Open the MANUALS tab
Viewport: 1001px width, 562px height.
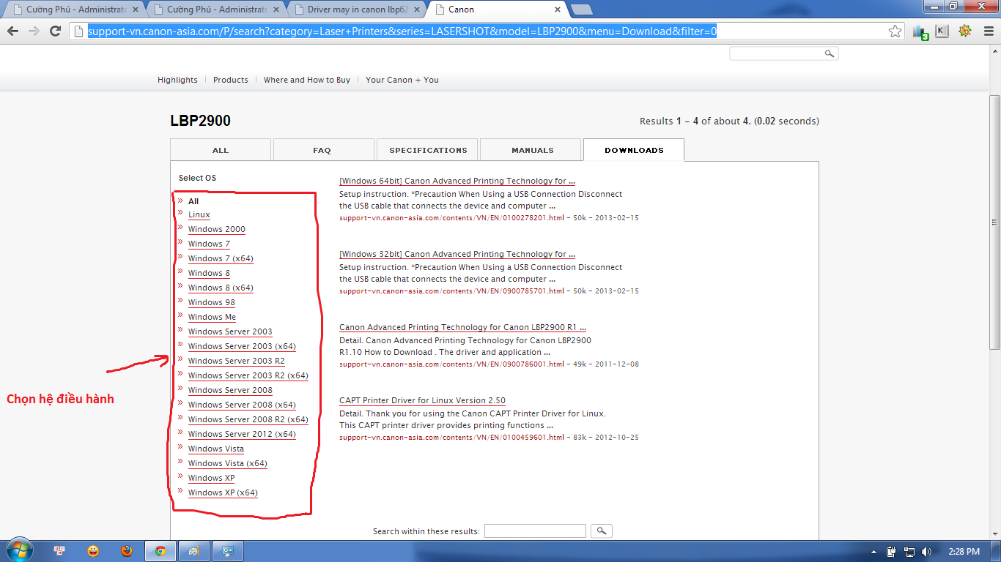[x=532, y=150]
